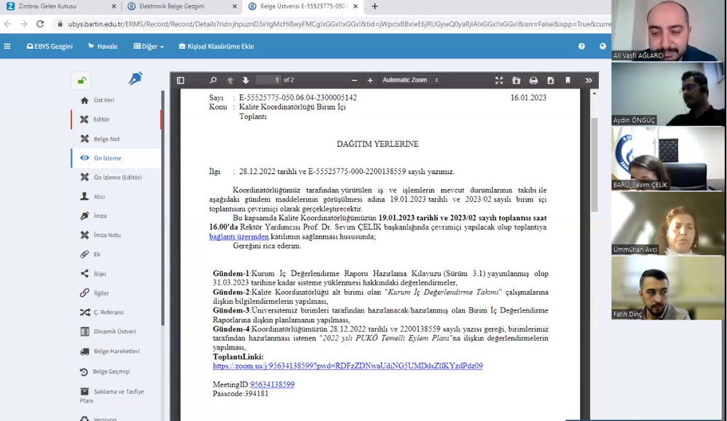This screenshot has width=727, height=421.
Task: Click Kişisel Klasörüme Ekle button
Action: point(216,47)
